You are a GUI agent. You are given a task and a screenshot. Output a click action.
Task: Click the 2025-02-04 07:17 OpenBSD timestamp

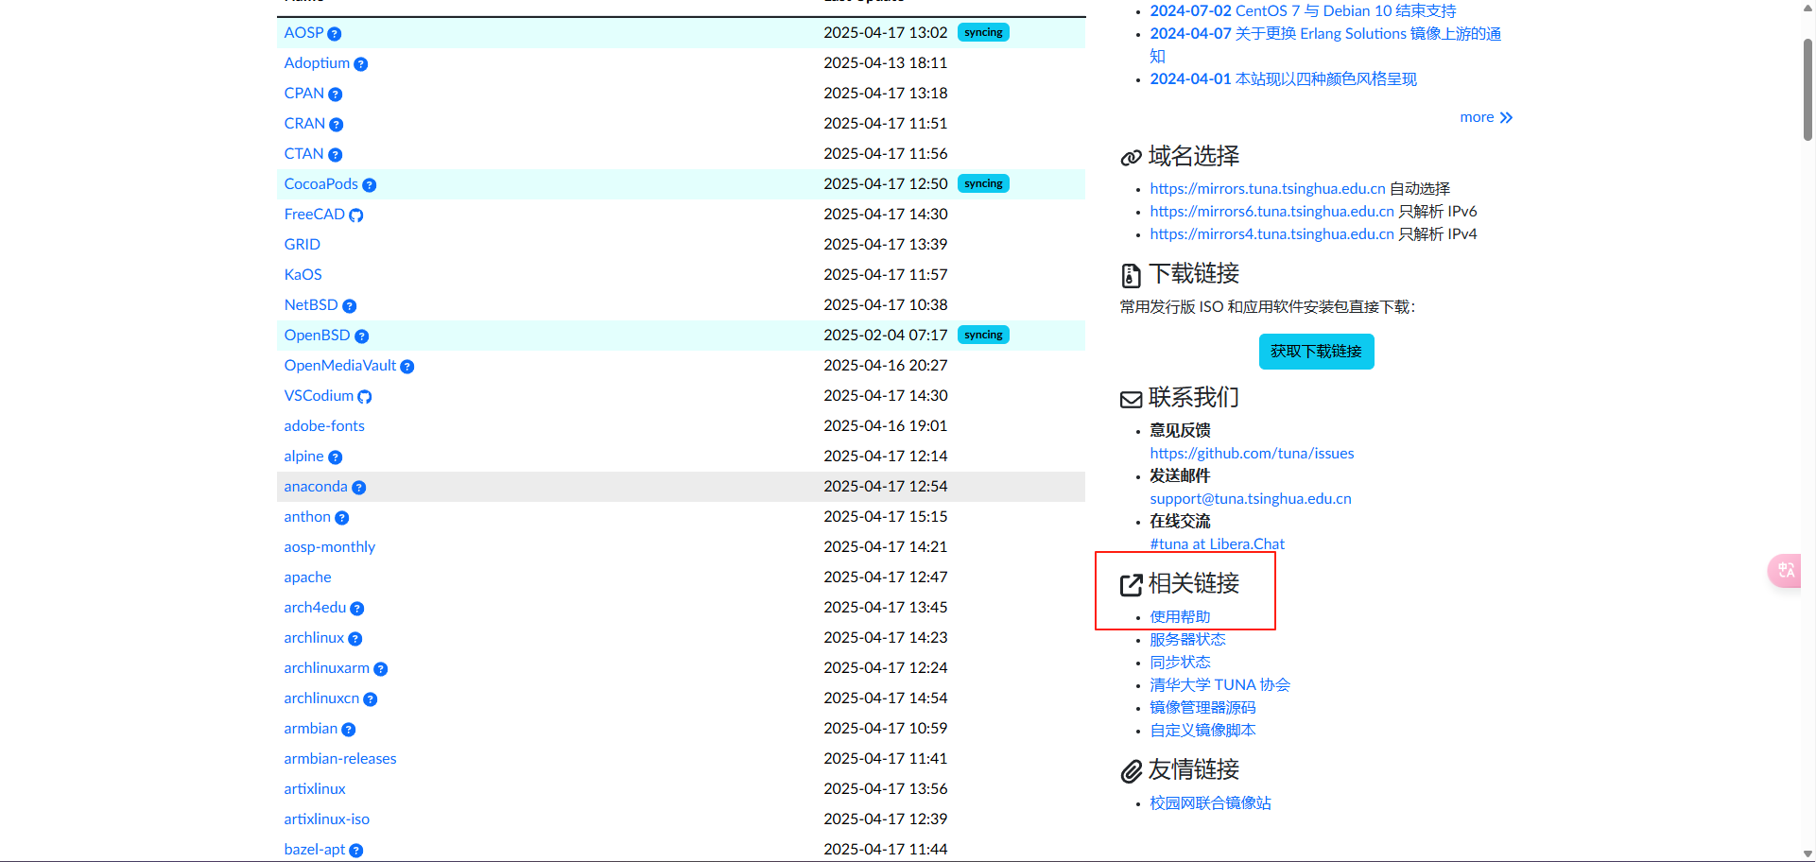click(x=885, y=335)
